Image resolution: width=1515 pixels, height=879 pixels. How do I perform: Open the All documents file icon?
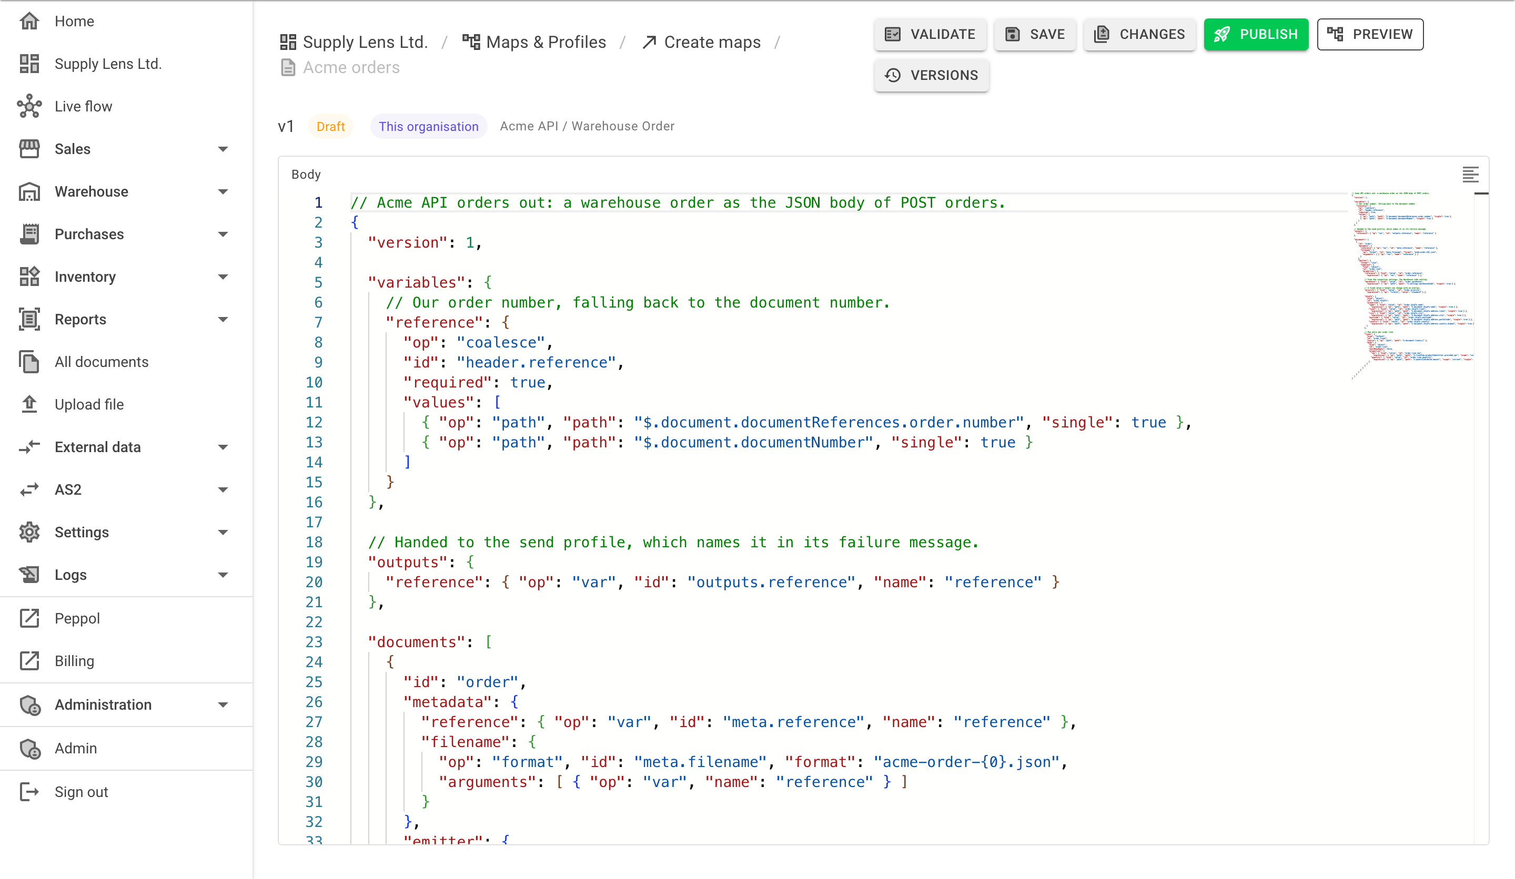(x=29, y=362)
